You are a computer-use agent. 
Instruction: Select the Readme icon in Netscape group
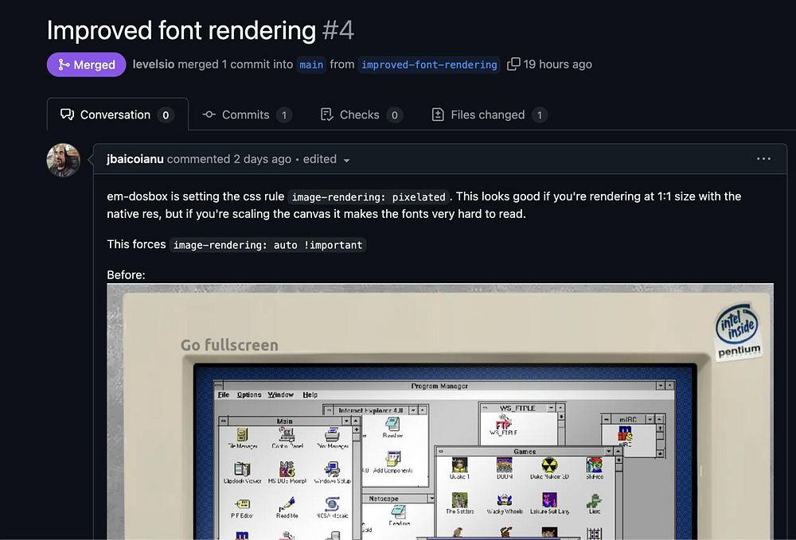399,515
